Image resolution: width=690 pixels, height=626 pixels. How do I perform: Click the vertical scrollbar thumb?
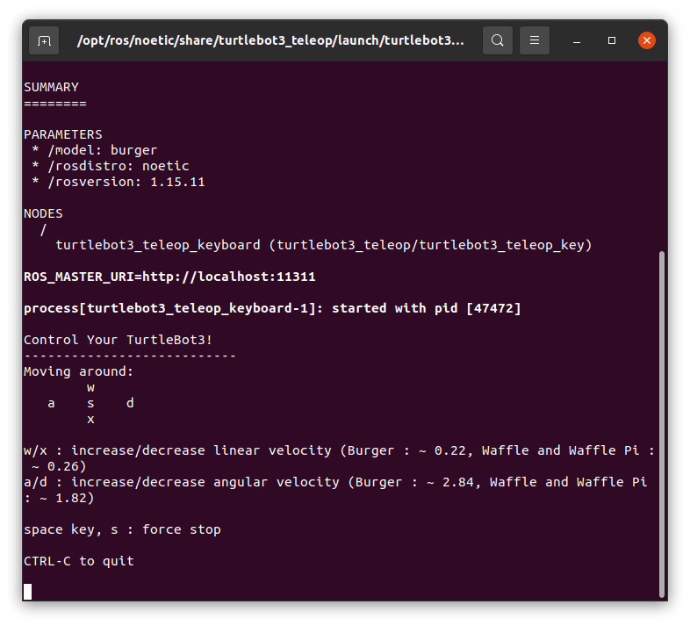click(661, 421)
